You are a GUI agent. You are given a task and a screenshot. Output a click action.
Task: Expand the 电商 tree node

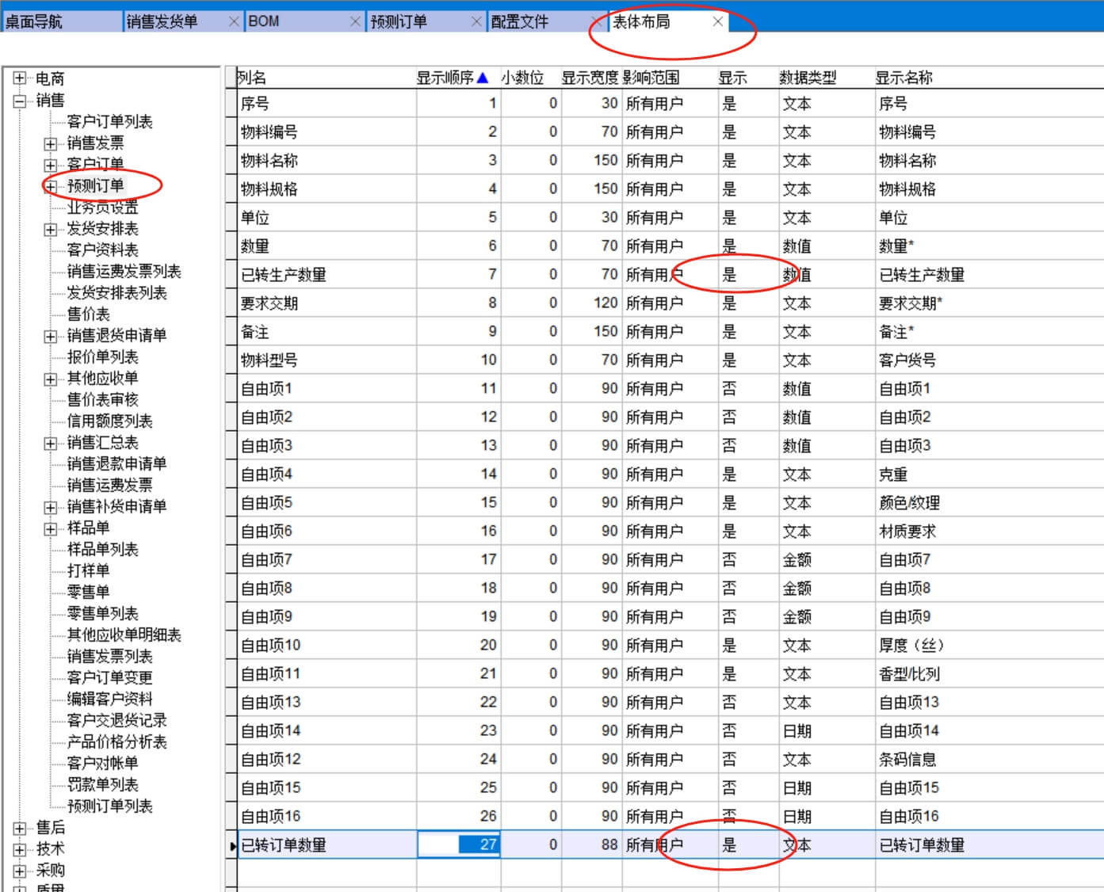click(20, 78)
